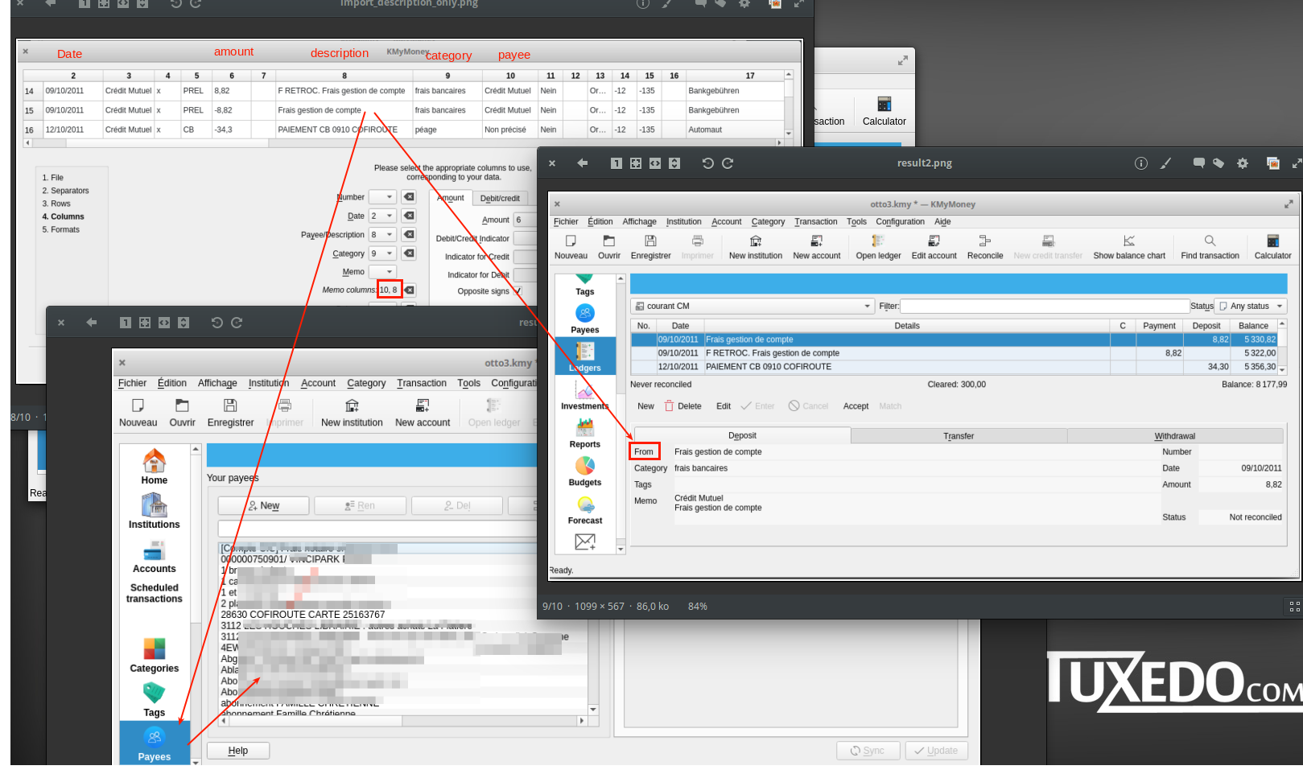Fit image width in result2.png viewer

[x=655, y=163]
